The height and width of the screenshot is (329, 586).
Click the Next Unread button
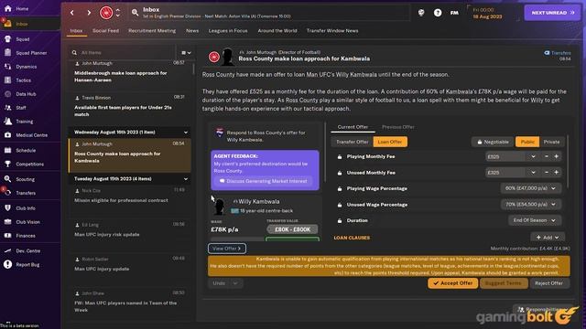pyautogui.click(x=552, y=13)
